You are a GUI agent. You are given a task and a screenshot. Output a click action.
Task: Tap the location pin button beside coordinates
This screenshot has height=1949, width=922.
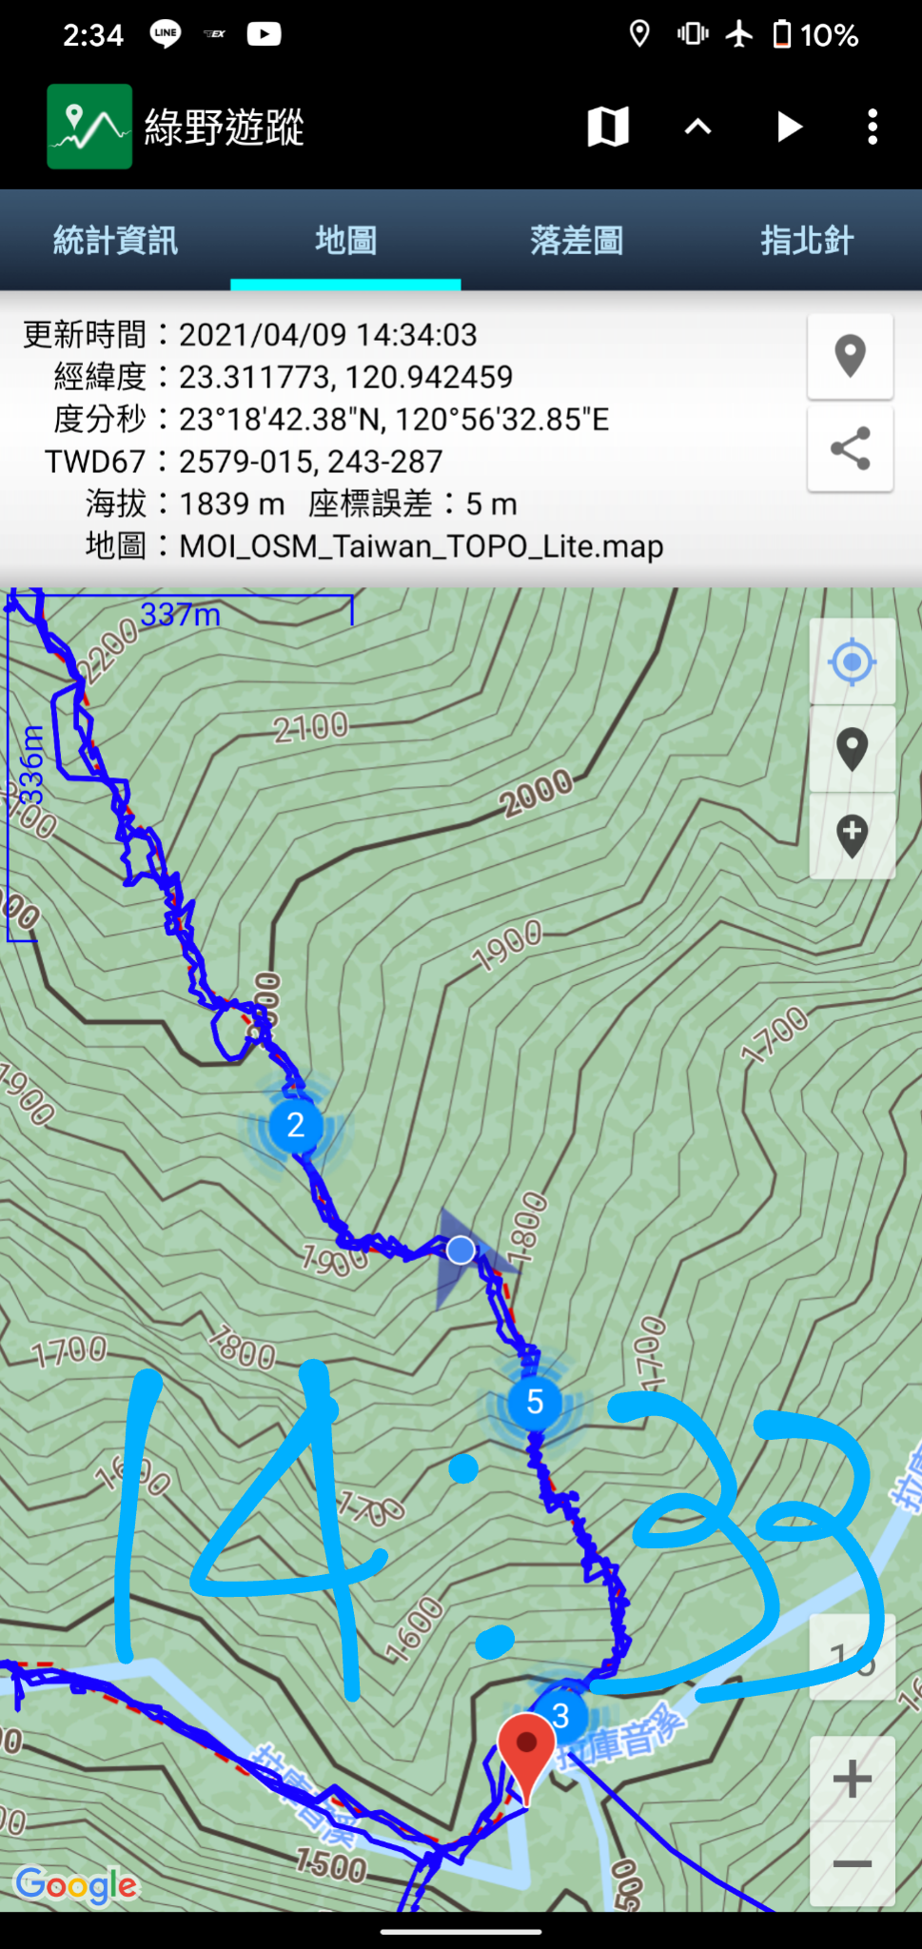pyautogui.click(x=850, y=357)
